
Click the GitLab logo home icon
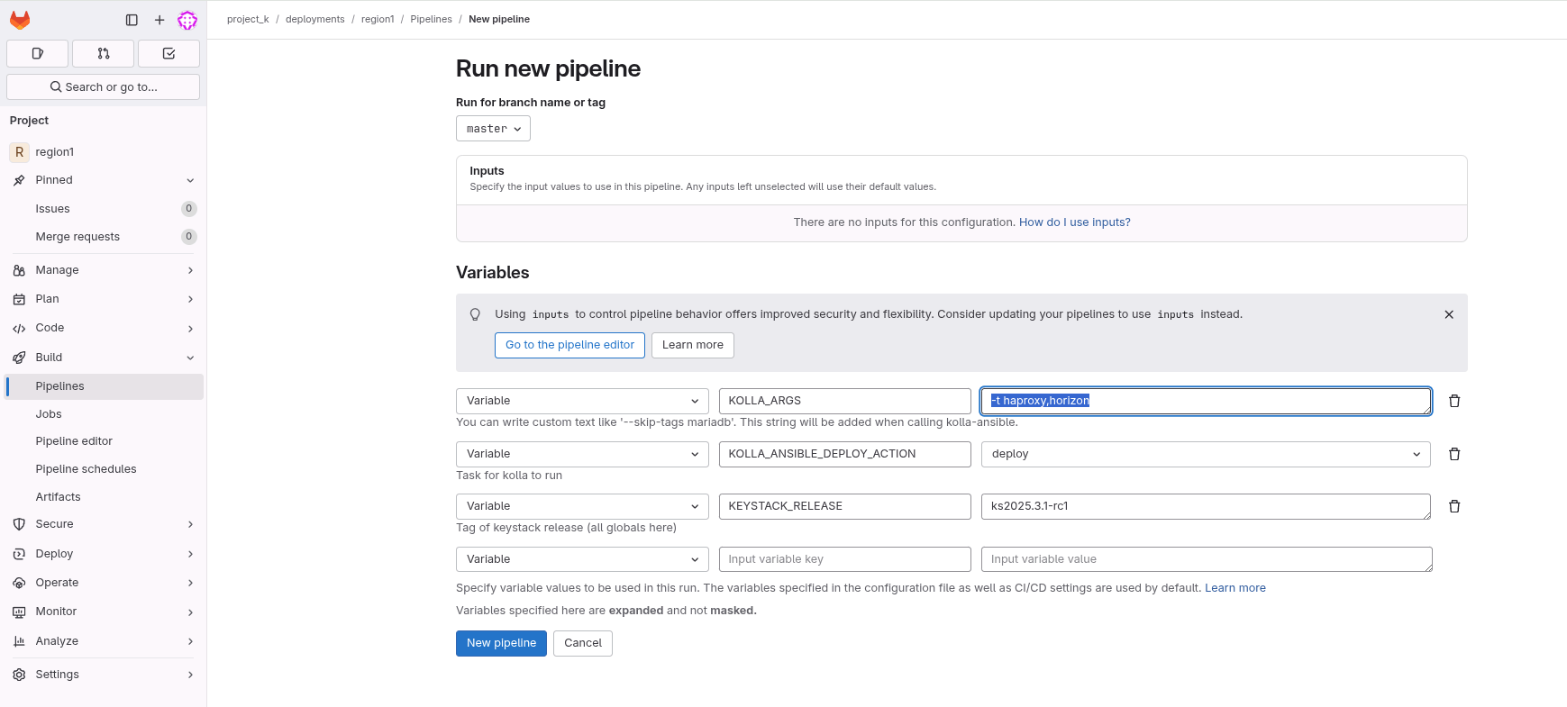point(20,20)
